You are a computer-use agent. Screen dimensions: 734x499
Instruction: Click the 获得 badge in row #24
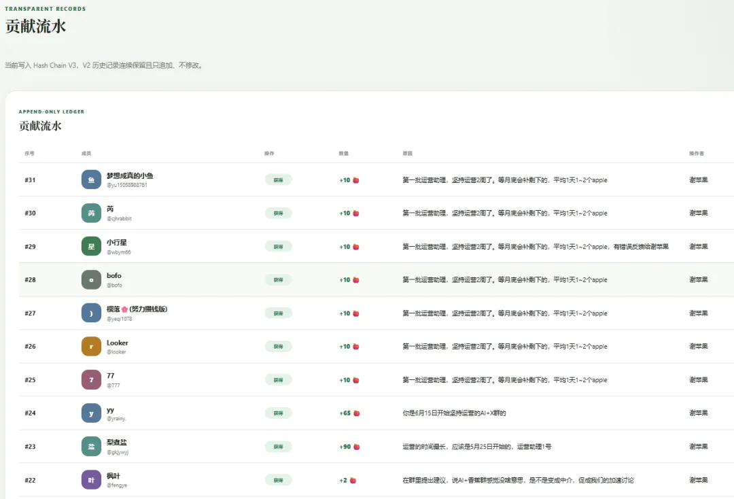pos(279,413)
